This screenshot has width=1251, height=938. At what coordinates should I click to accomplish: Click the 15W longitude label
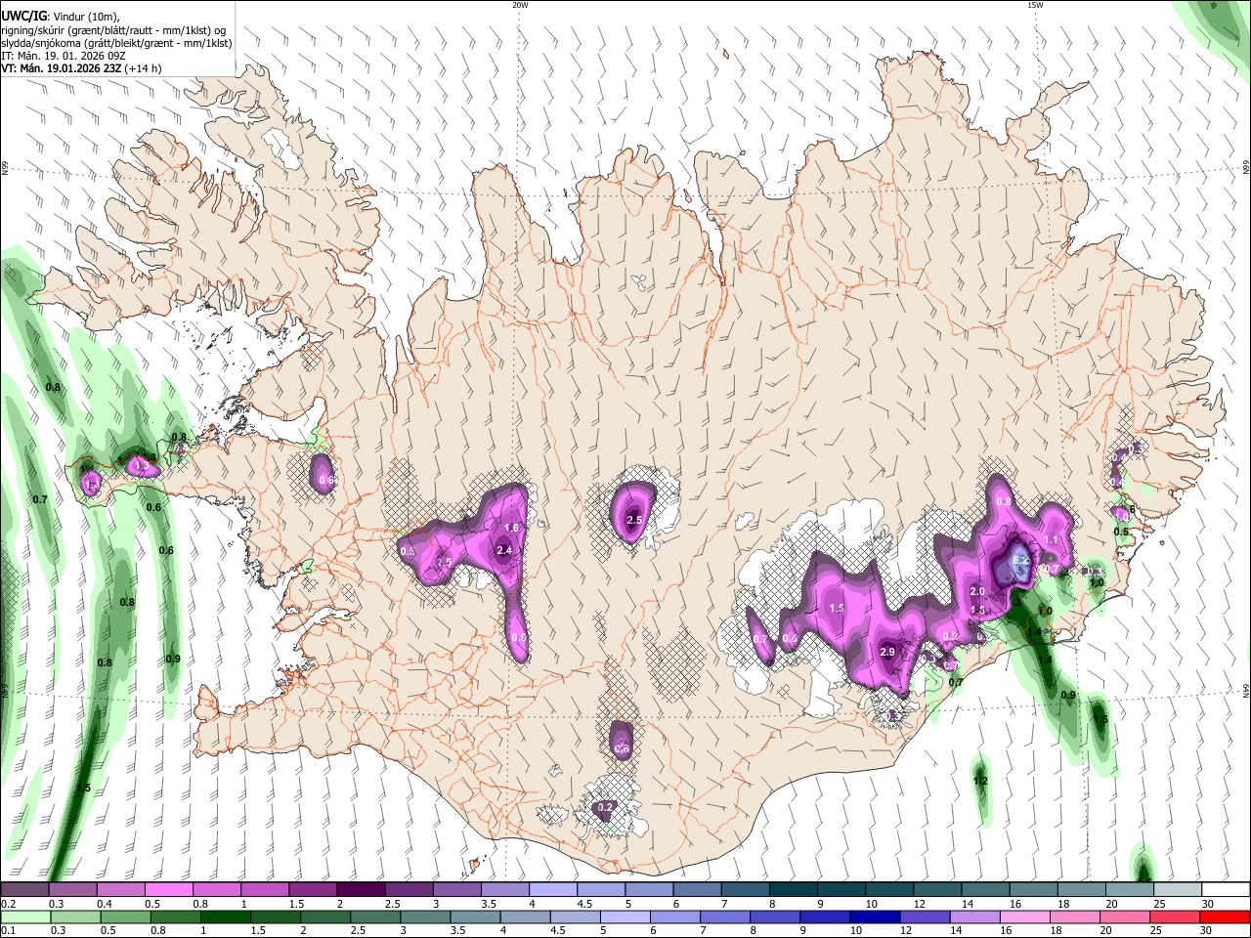1035,5
